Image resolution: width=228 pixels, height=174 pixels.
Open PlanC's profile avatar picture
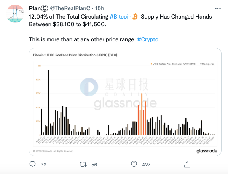click(x=15, y=14)
